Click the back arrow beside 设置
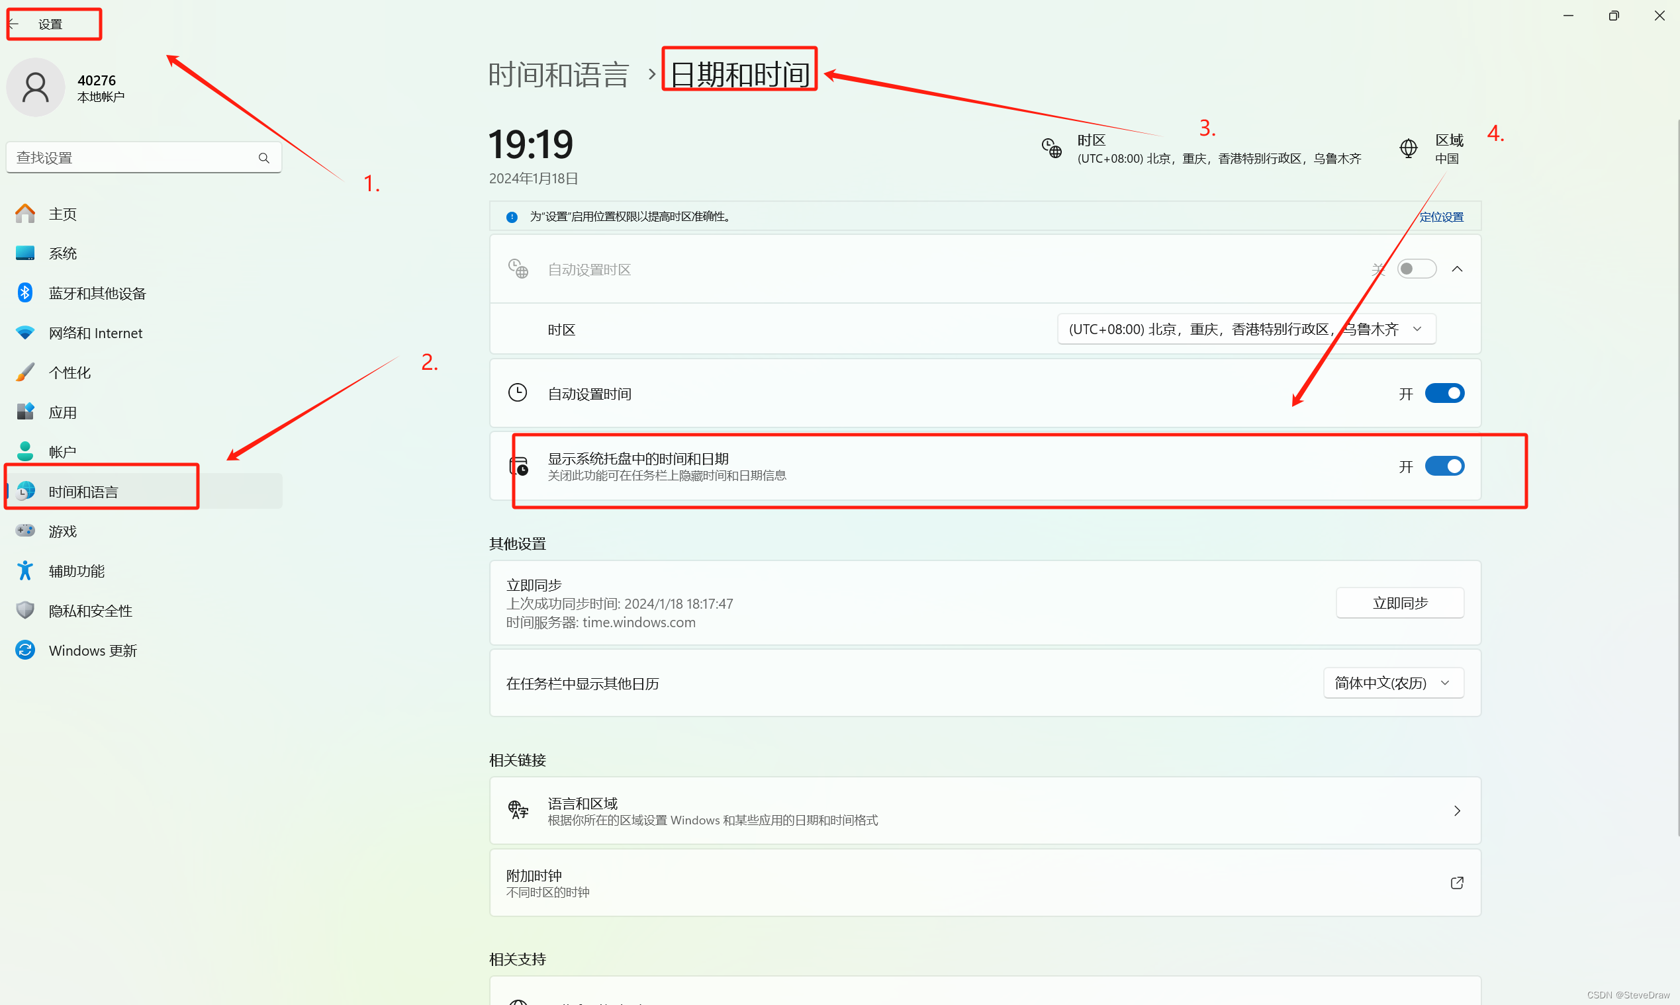1680x1005 pixels. [x=13, y=24]
